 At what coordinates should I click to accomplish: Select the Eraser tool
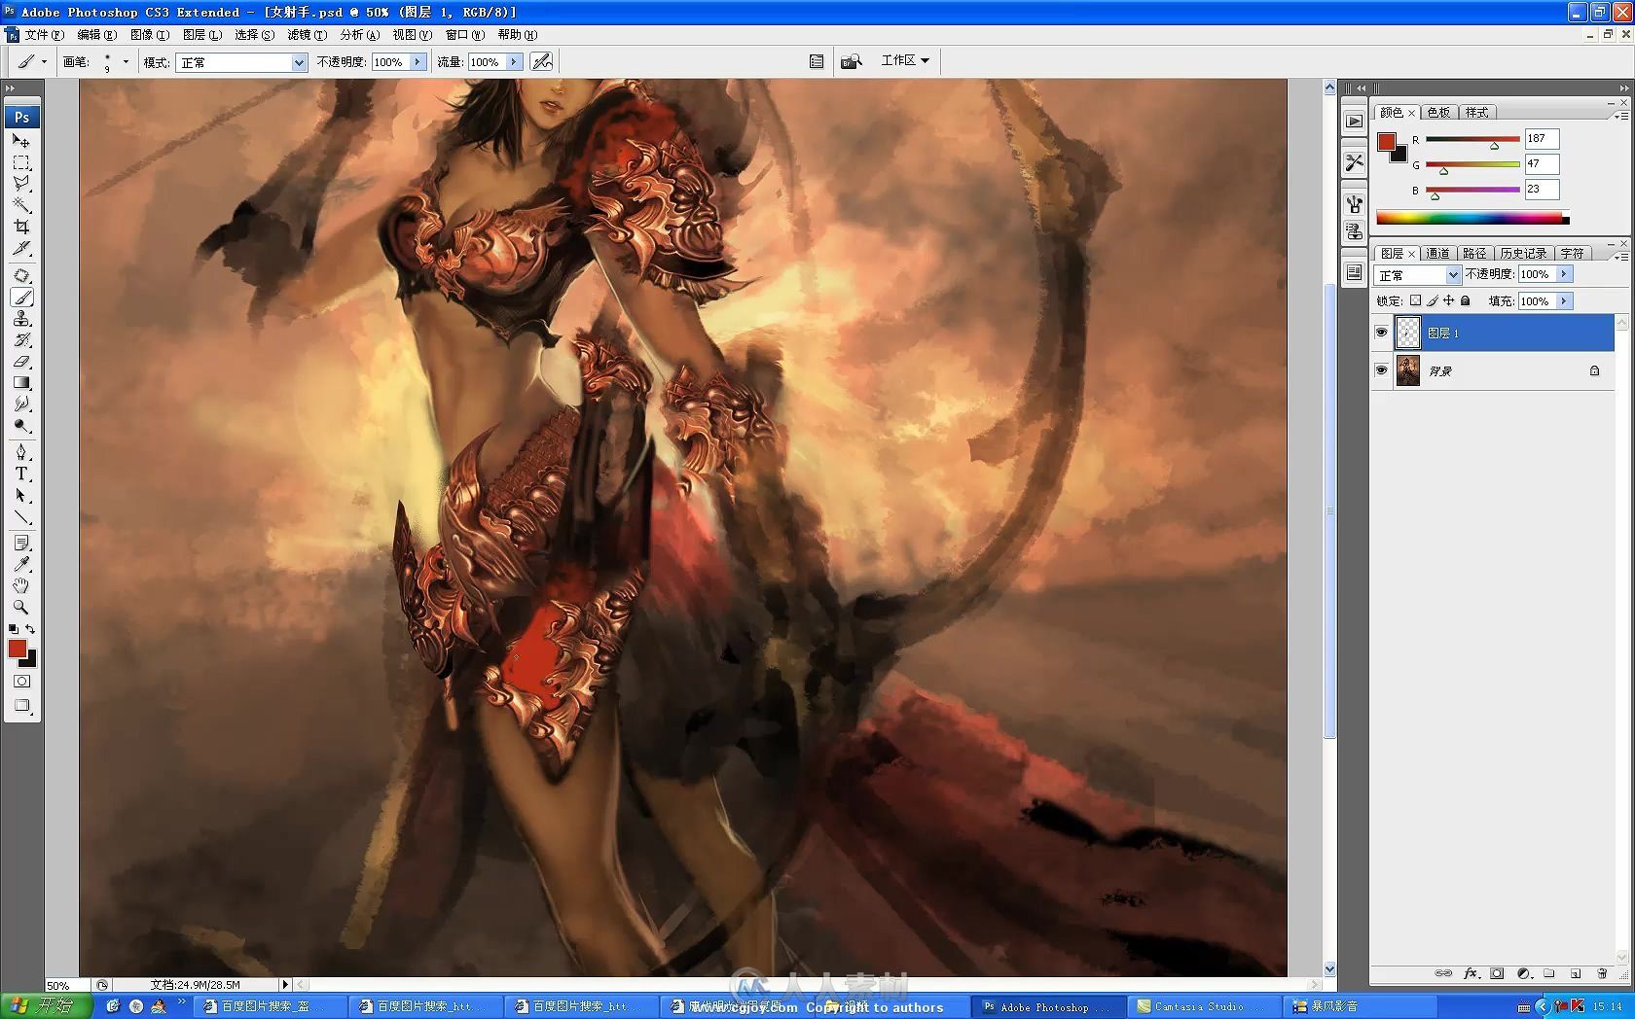coord(21,362)
